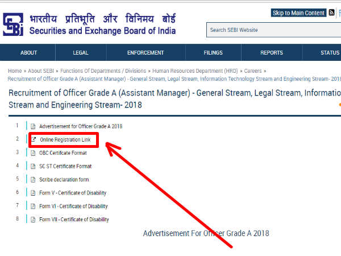Click the Hindi title text in header
The image size is (341, 256).
point(102,19)
